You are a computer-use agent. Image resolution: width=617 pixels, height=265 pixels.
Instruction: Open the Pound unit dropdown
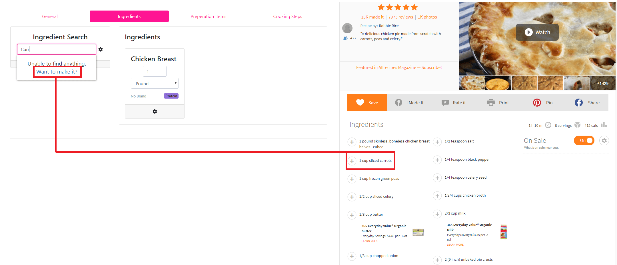point(155,83)
